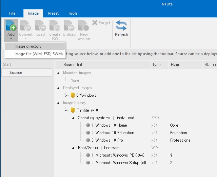The height and width of the screenshot is (177, 217).
Task: Select Source in the left panel
Action: point(27,73)
